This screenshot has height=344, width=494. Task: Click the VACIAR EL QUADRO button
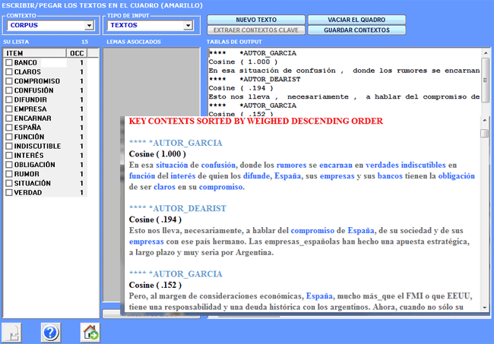[356, 20]
